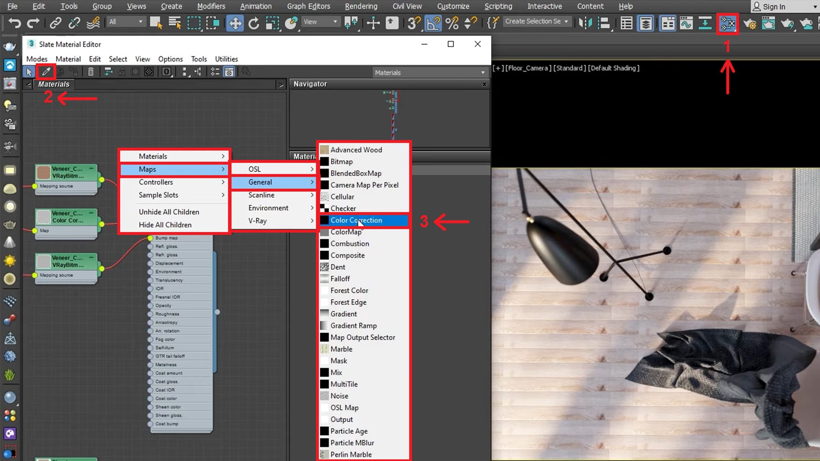Open the Graph Editors menu
This screenshot has width=820, height=461.
point(308,6)
